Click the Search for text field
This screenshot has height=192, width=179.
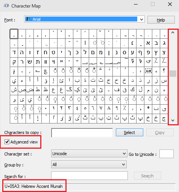tap(89, 175)
